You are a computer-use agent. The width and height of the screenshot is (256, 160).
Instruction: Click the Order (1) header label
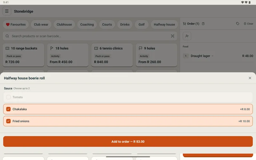click(193, 24)
